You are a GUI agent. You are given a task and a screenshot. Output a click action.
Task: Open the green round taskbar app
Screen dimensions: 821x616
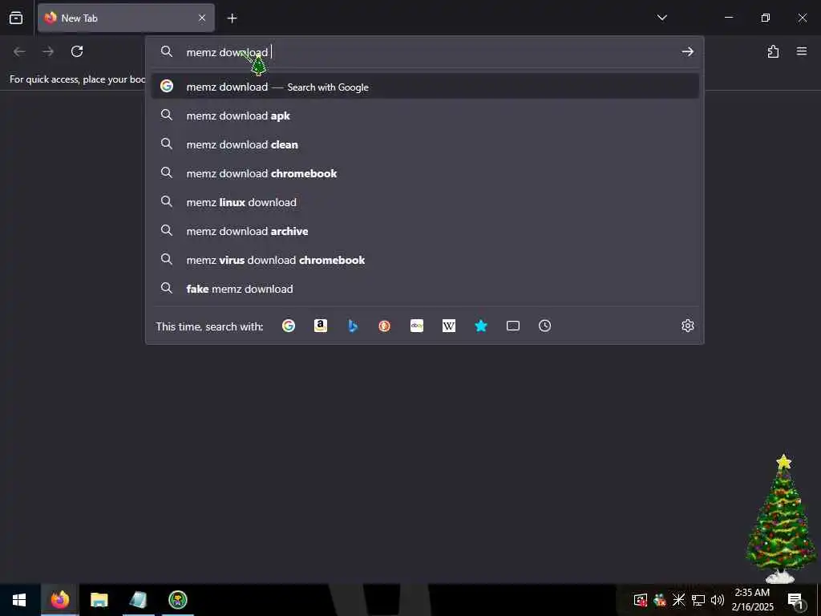(178, 600)
